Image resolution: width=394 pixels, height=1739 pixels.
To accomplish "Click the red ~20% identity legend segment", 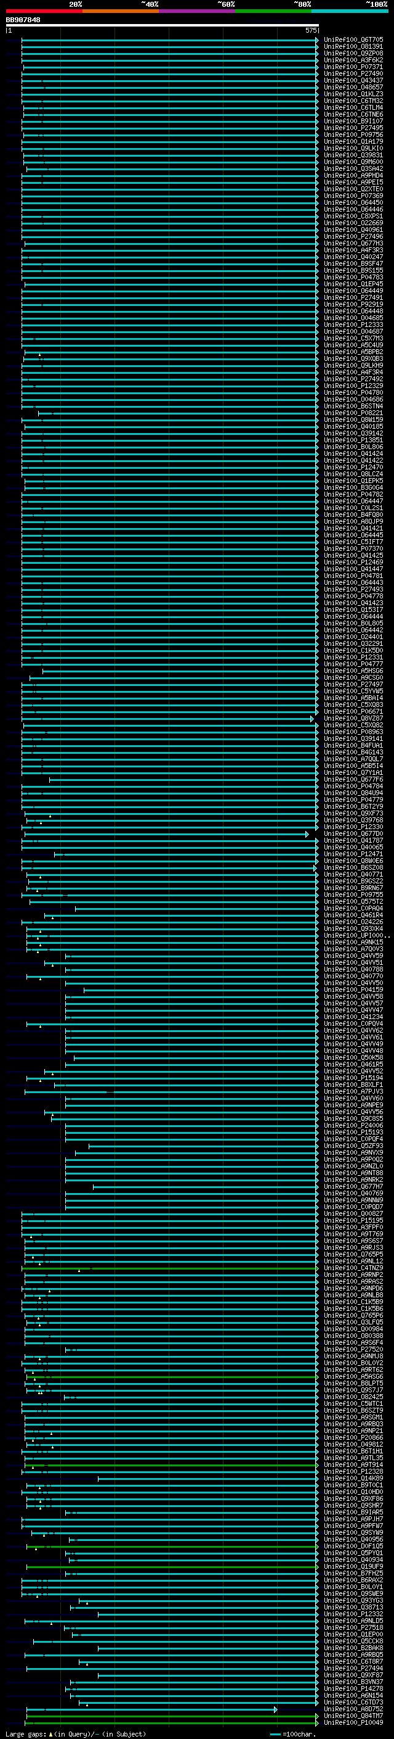I will [x=44, y=11].
